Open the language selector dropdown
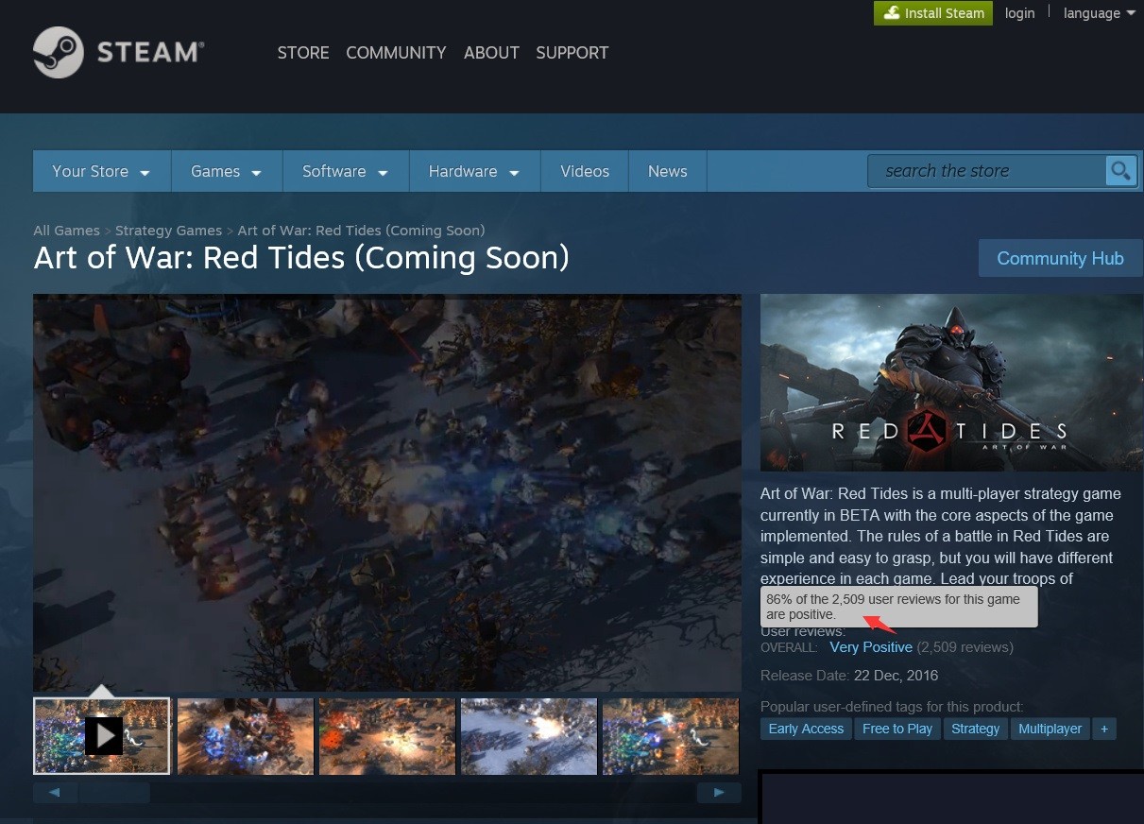 pos(1100,13)
